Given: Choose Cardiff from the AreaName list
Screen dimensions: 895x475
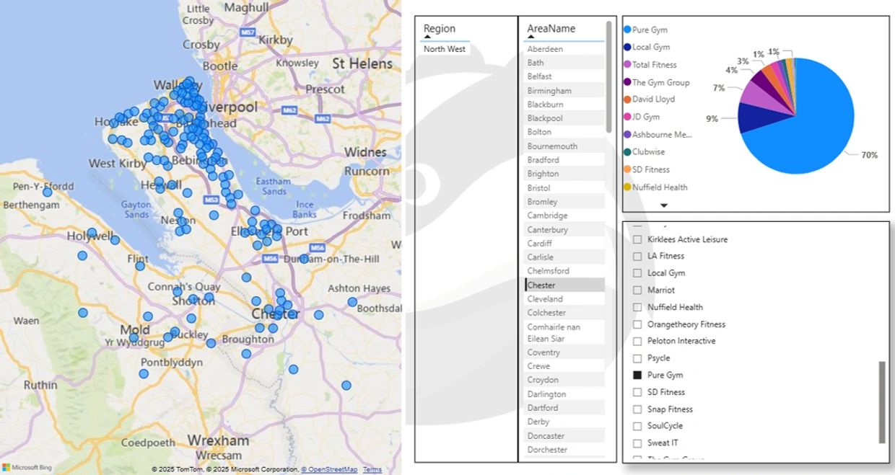Looking at the screenshot, I should pyautogui.click(x=540, y=244).
